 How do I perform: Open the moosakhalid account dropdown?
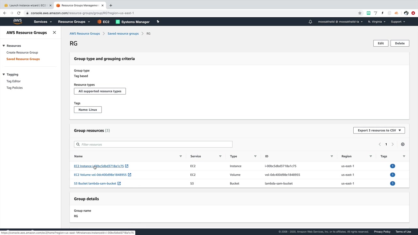340,22
